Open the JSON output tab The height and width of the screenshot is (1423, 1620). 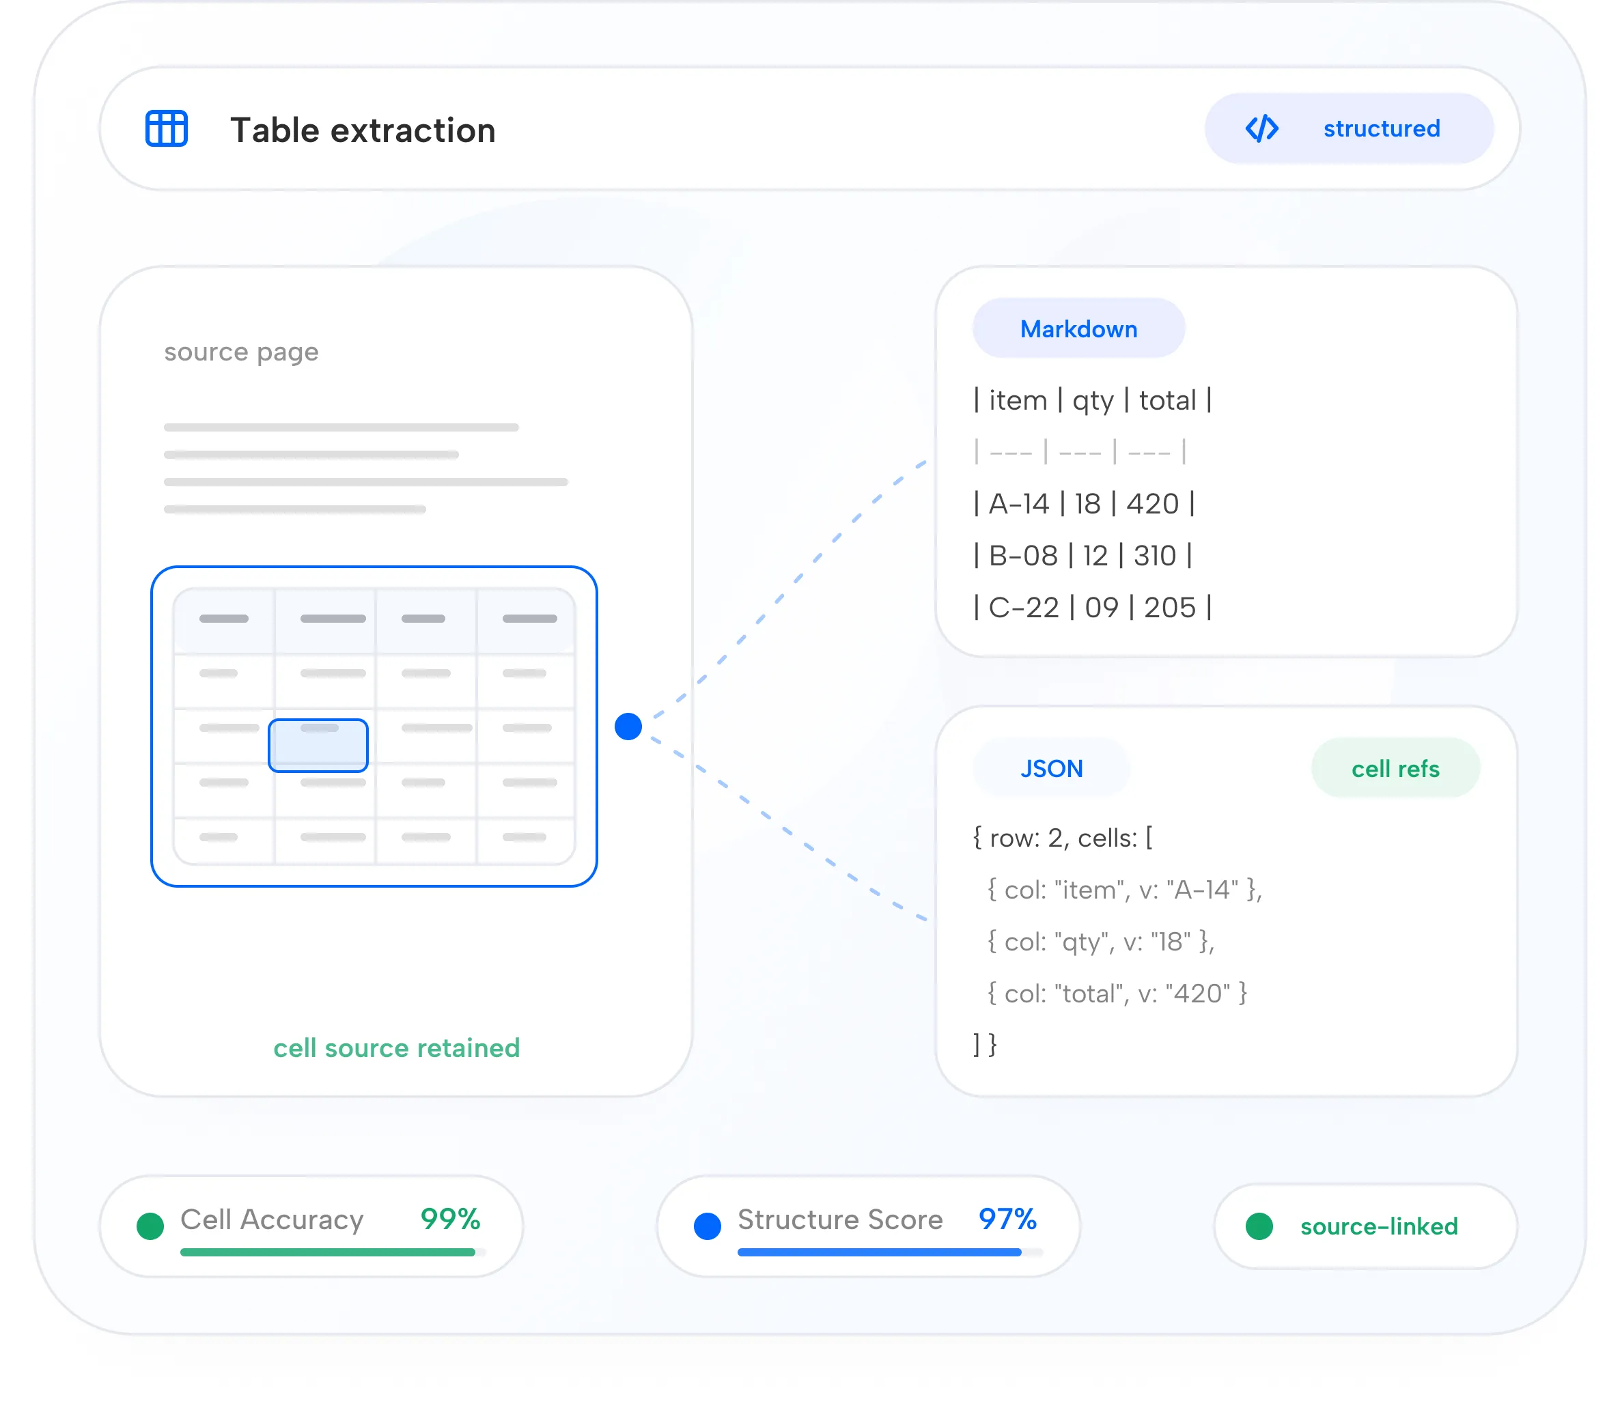(1051, 767)
